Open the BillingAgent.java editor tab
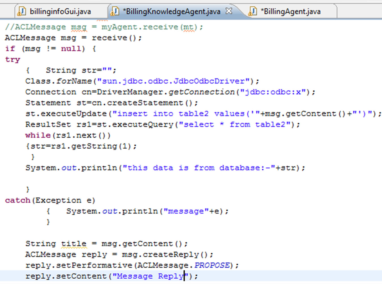Viewport: 382px width, 284px height. pos(291,12)
